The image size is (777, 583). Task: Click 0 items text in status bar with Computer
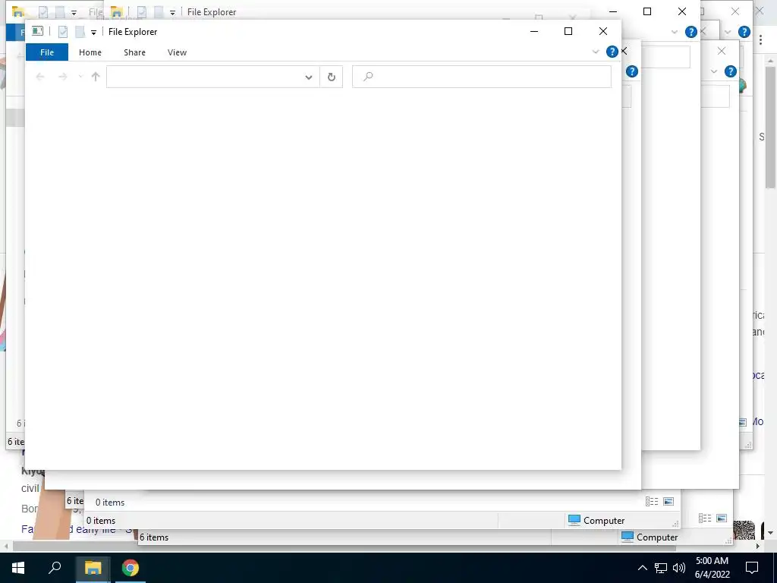coord(101,521)
